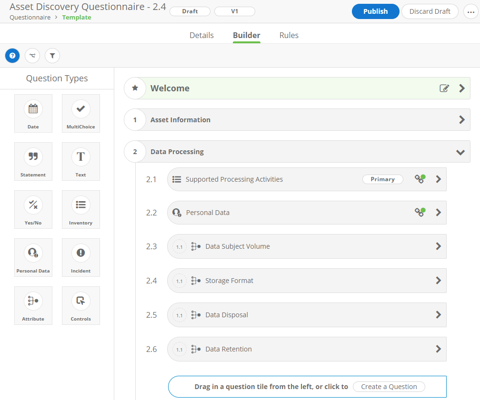Click the help icon above Question Types
Image resolution: width=480 pixels, height=400 pixels.
[12, 56]
